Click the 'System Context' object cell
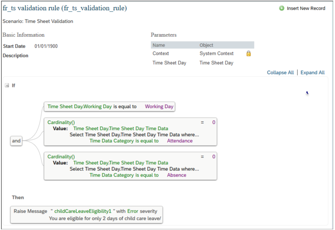335x230 pixels. pyautogui.click(x=216, y=53)
